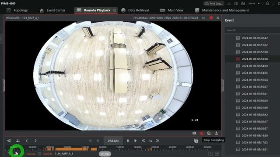Click the greyed-out step backward frame button
280x157 pixels.
tap(90, 140)
